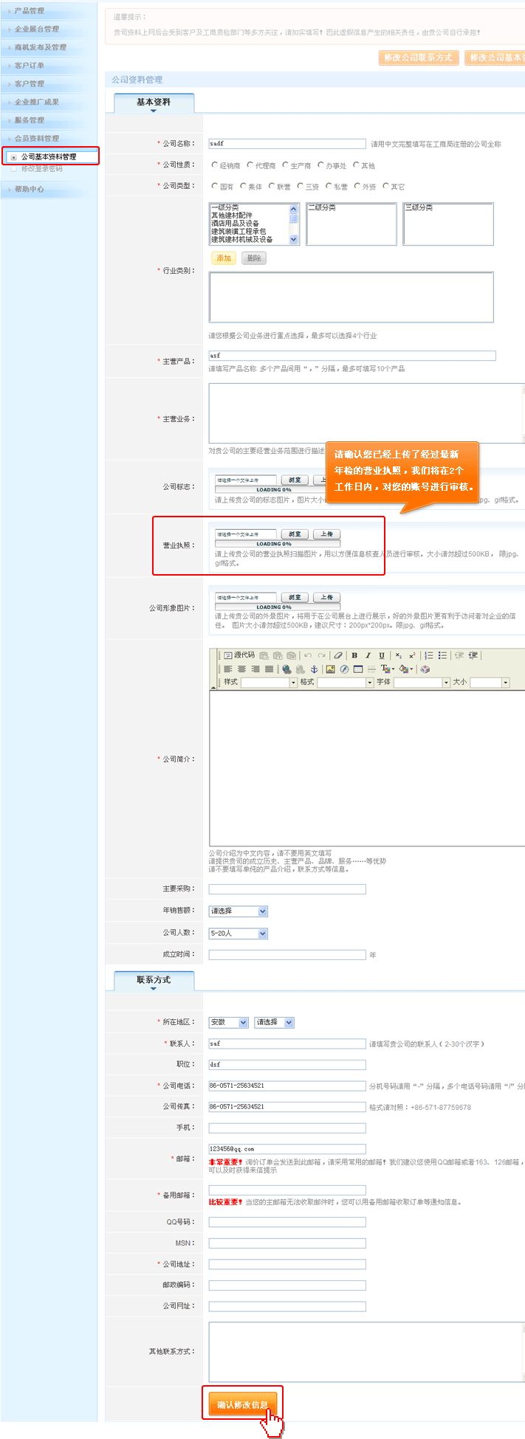This screenshot has height=1439, width=525.
Task: Click the Italic formatting icon
Action: click(x=368, y=655)
